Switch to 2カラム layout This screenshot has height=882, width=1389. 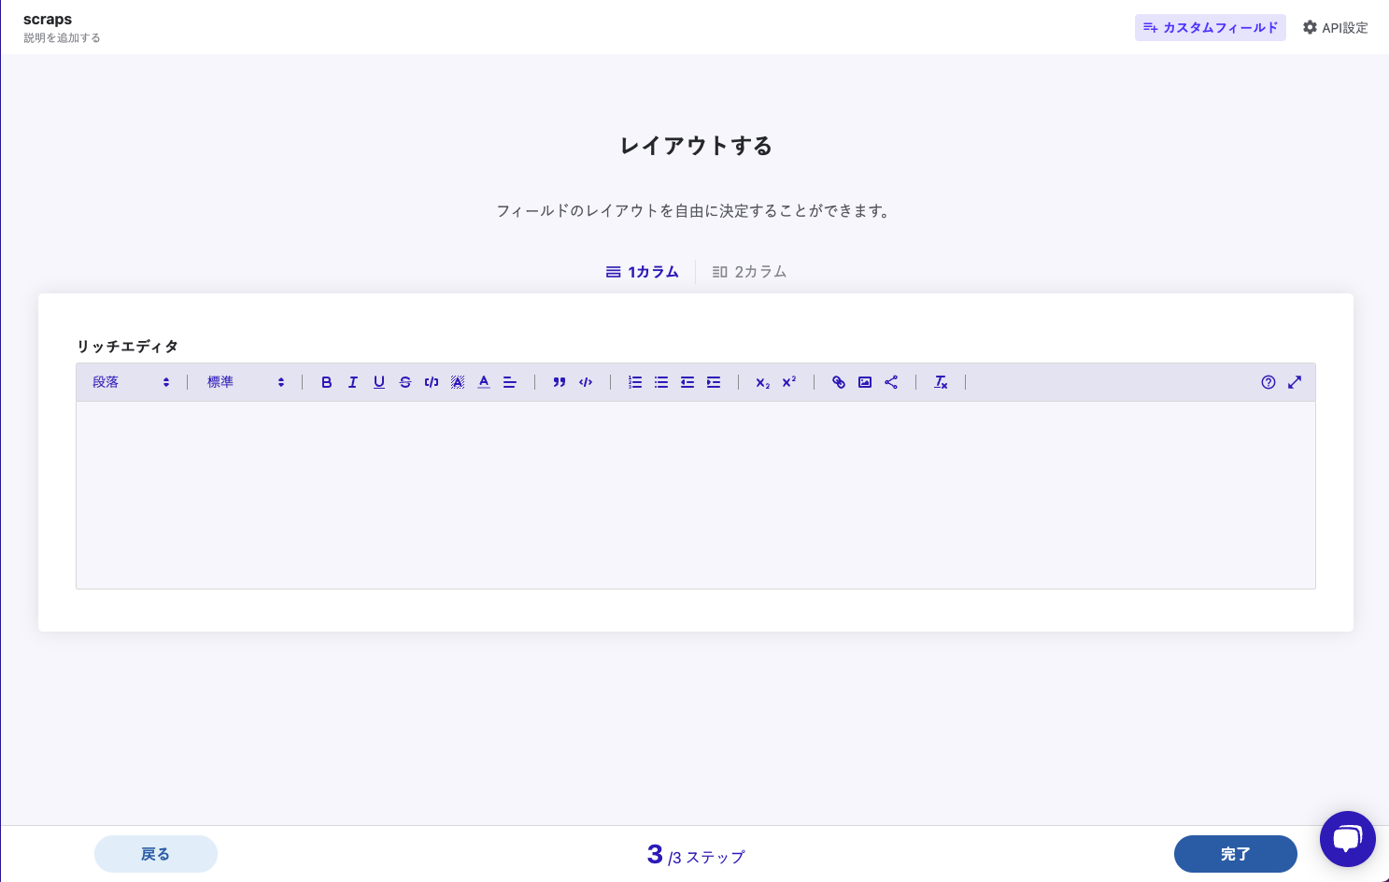tap(749, 272)
